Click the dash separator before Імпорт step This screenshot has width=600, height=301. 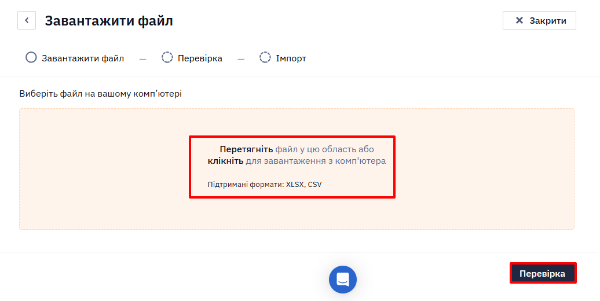pyautogui.click(x=241, y=59)
